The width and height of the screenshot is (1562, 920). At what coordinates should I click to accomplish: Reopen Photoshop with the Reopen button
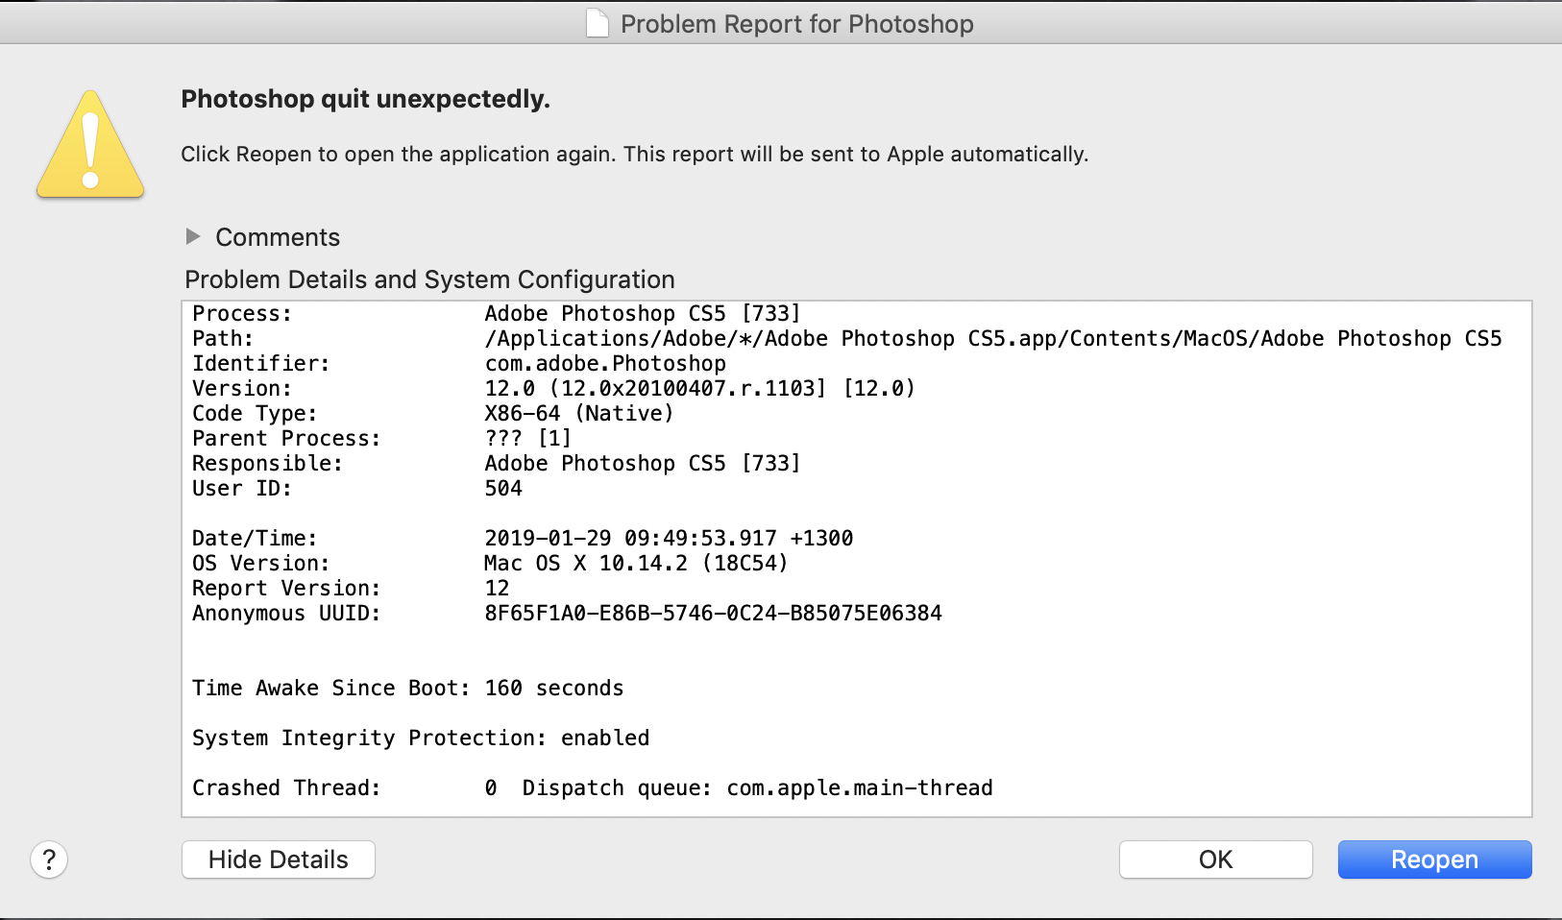[1434, 859]
